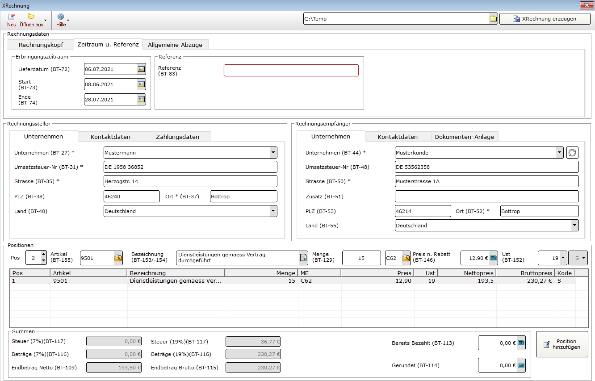Open calendar picker for Ende (BT-74)

pos(141,100)
